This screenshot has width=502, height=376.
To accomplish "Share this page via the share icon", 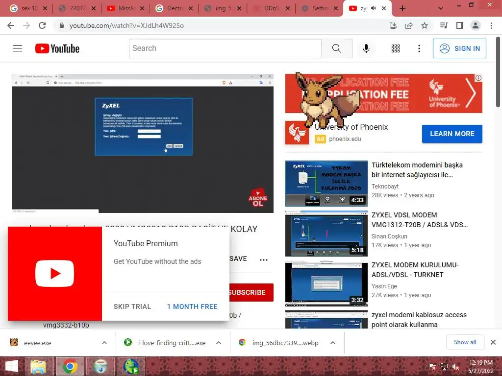I will [x=409, y=25].
